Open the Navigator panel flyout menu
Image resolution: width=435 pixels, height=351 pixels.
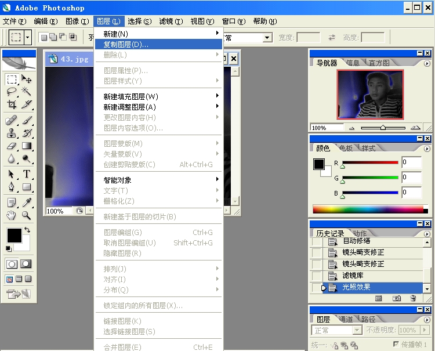click(427, 64)
